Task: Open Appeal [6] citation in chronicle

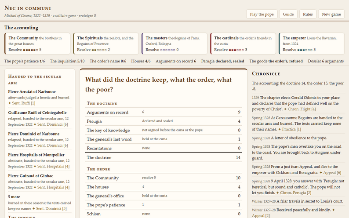Action: pyautogui.click(x=332, y=173)
